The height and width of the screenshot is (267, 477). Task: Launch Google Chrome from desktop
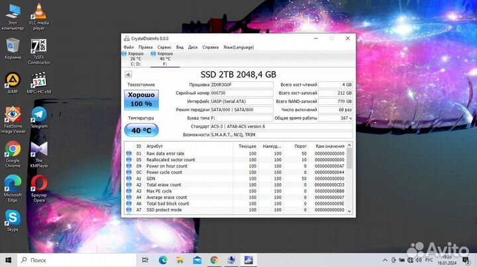coord(13,155)
